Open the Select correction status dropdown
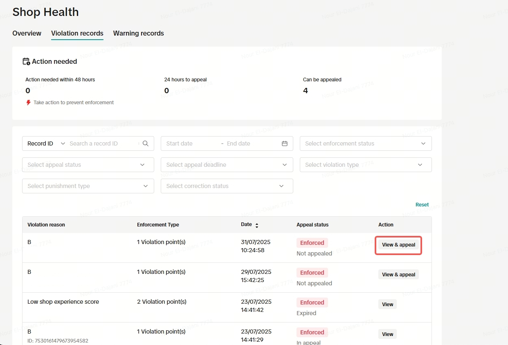508x345 pixels. point(227,186)
